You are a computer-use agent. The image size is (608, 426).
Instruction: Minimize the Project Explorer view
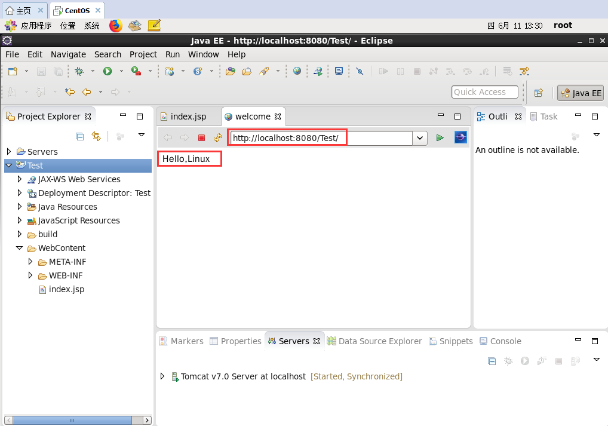tap(123, 115)
